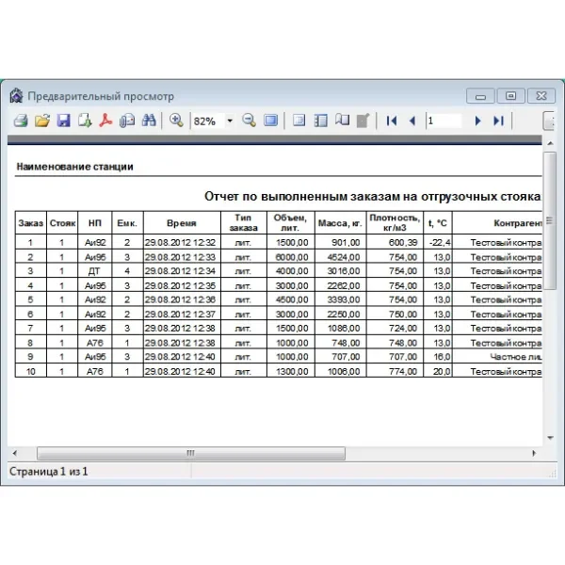This screenshot has height=565, width=565.
Task: Click the 'Объем, лит.' column header
Action: (290, 223)
